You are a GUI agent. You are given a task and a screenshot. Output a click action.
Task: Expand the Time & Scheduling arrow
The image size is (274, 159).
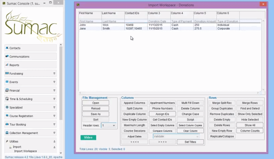tap(54, 99)
